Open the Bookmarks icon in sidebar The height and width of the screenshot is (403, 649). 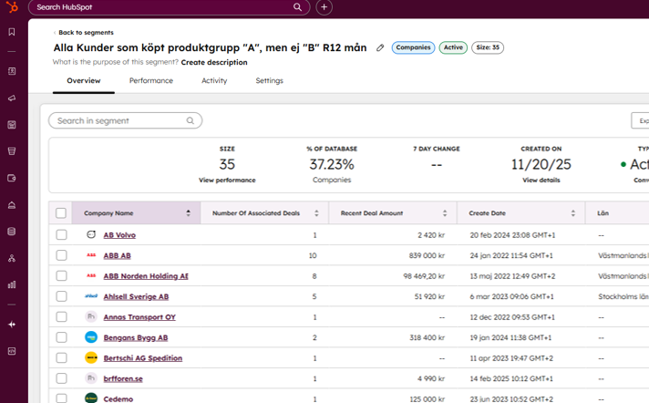[x=12, y=32]
